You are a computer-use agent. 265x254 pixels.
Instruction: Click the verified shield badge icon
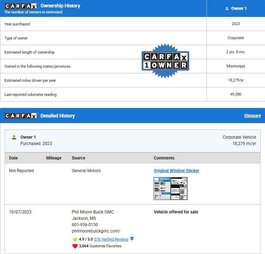coord(132,238)
